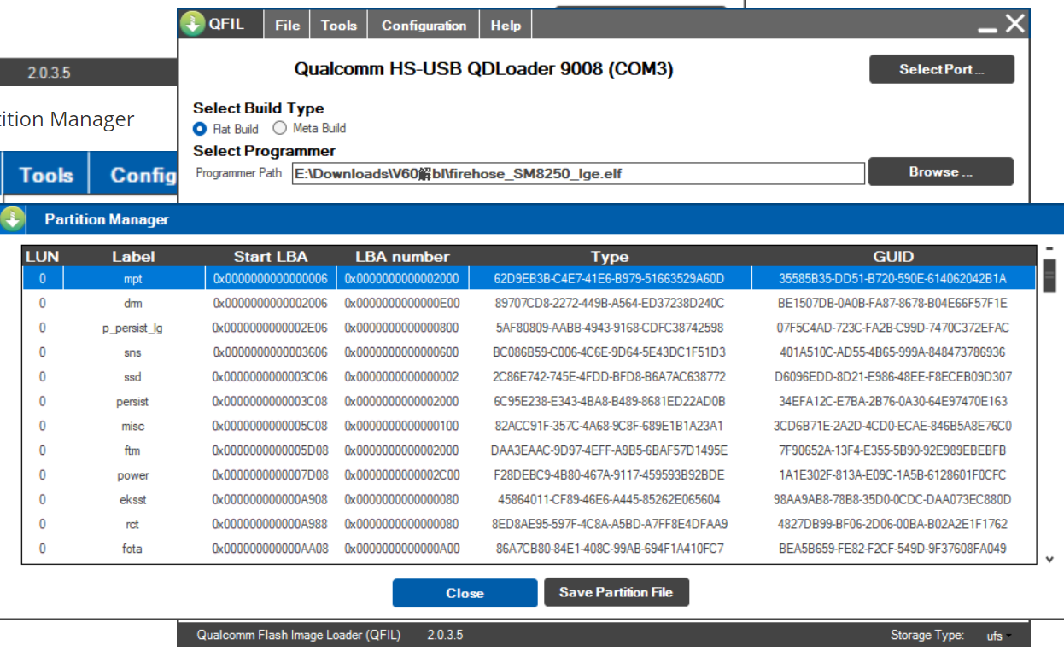This screenshot has height=651, width=1064.
Task: Open the Help menu
Action: click(506, 26)
